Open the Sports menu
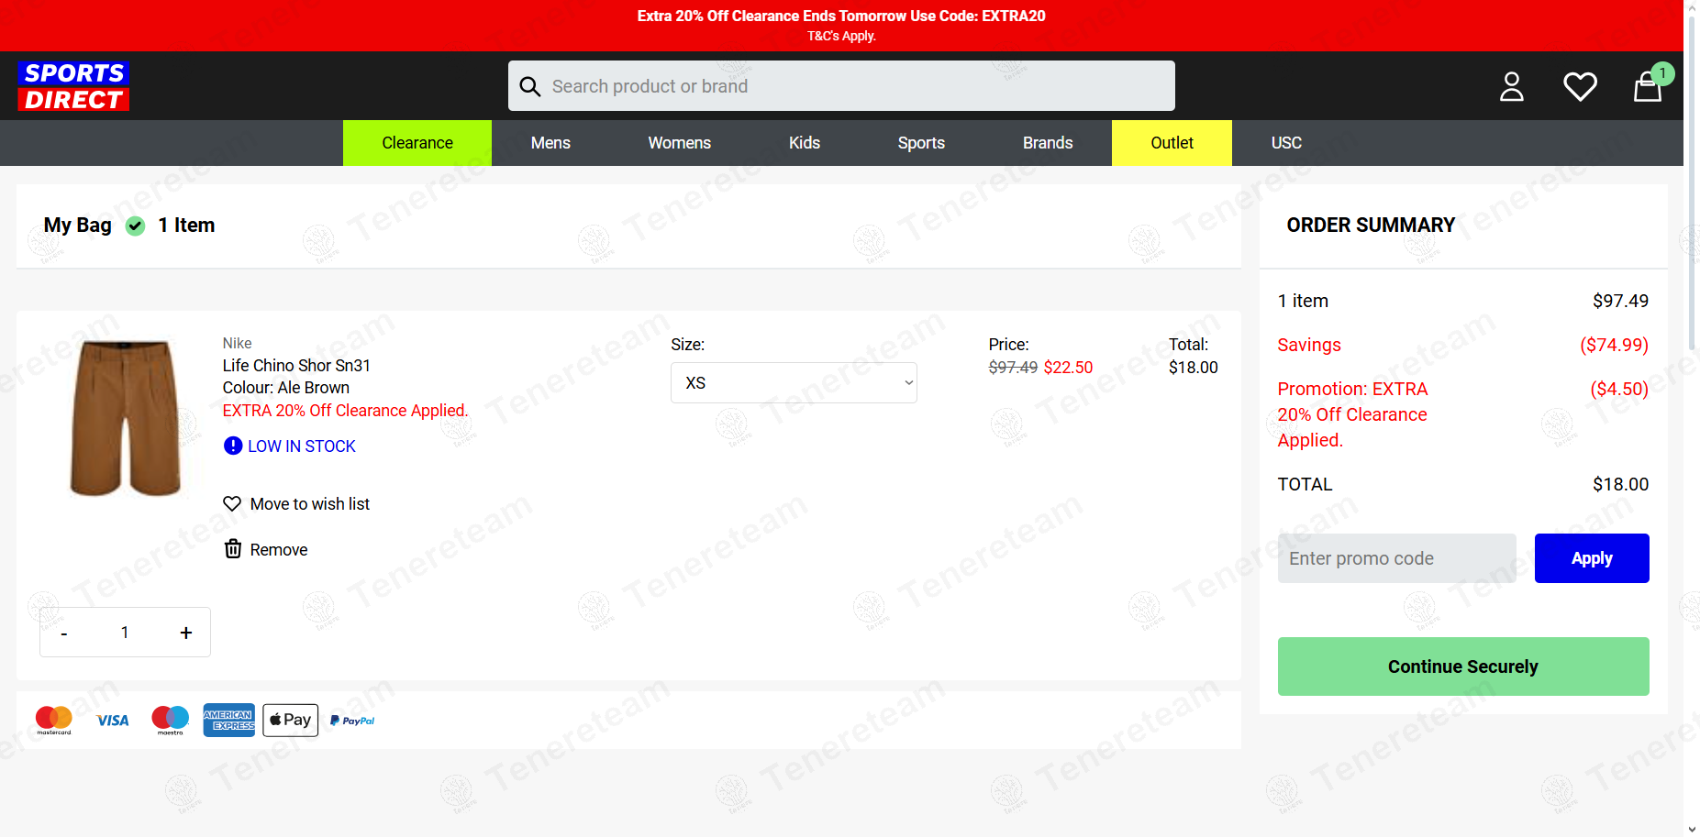 tap(921, 143)
